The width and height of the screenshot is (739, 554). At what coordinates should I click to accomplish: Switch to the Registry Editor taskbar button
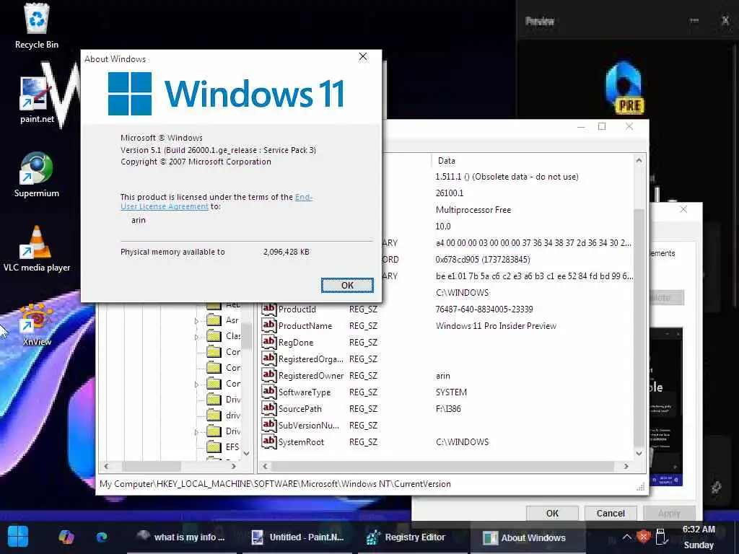[412, 537]
